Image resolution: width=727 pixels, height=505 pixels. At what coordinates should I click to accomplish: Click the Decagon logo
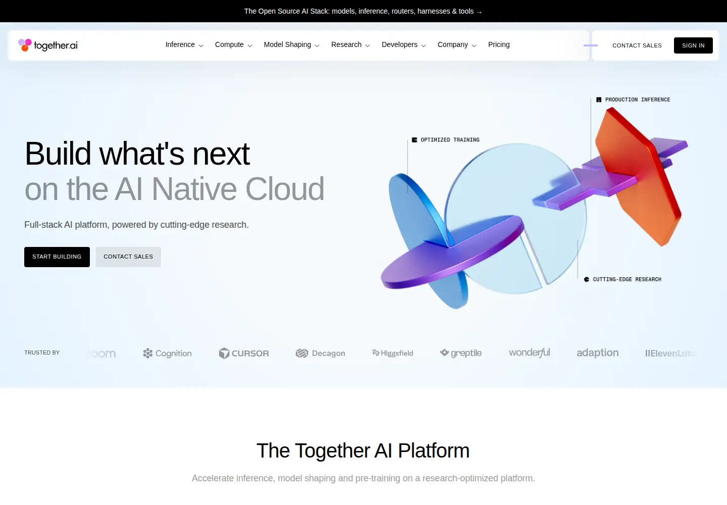pos(321,353)
